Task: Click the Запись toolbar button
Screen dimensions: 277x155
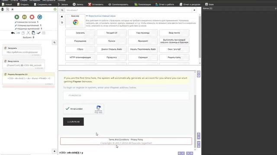Action: (x=78, y=4)
